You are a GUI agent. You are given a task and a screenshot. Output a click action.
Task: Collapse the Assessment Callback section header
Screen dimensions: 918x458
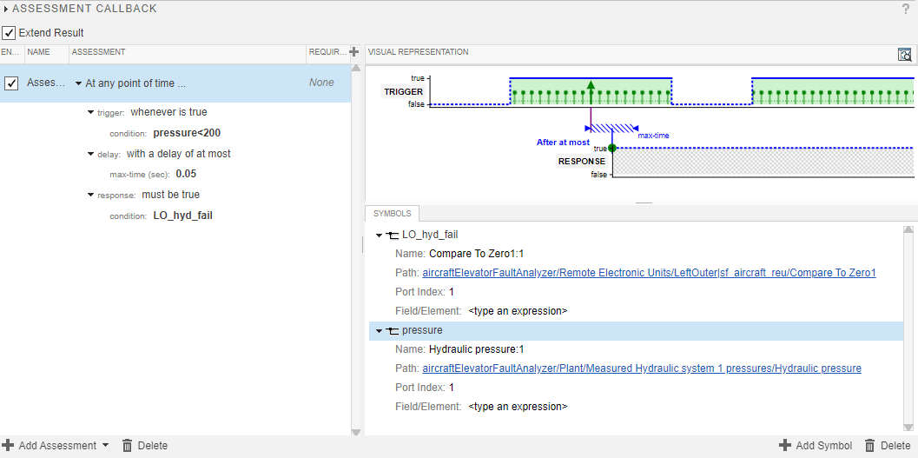[6, 9]
